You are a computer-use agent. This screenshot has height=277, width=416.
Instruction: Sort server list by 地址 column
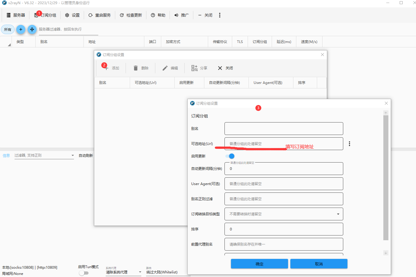(x=114, y=42)
